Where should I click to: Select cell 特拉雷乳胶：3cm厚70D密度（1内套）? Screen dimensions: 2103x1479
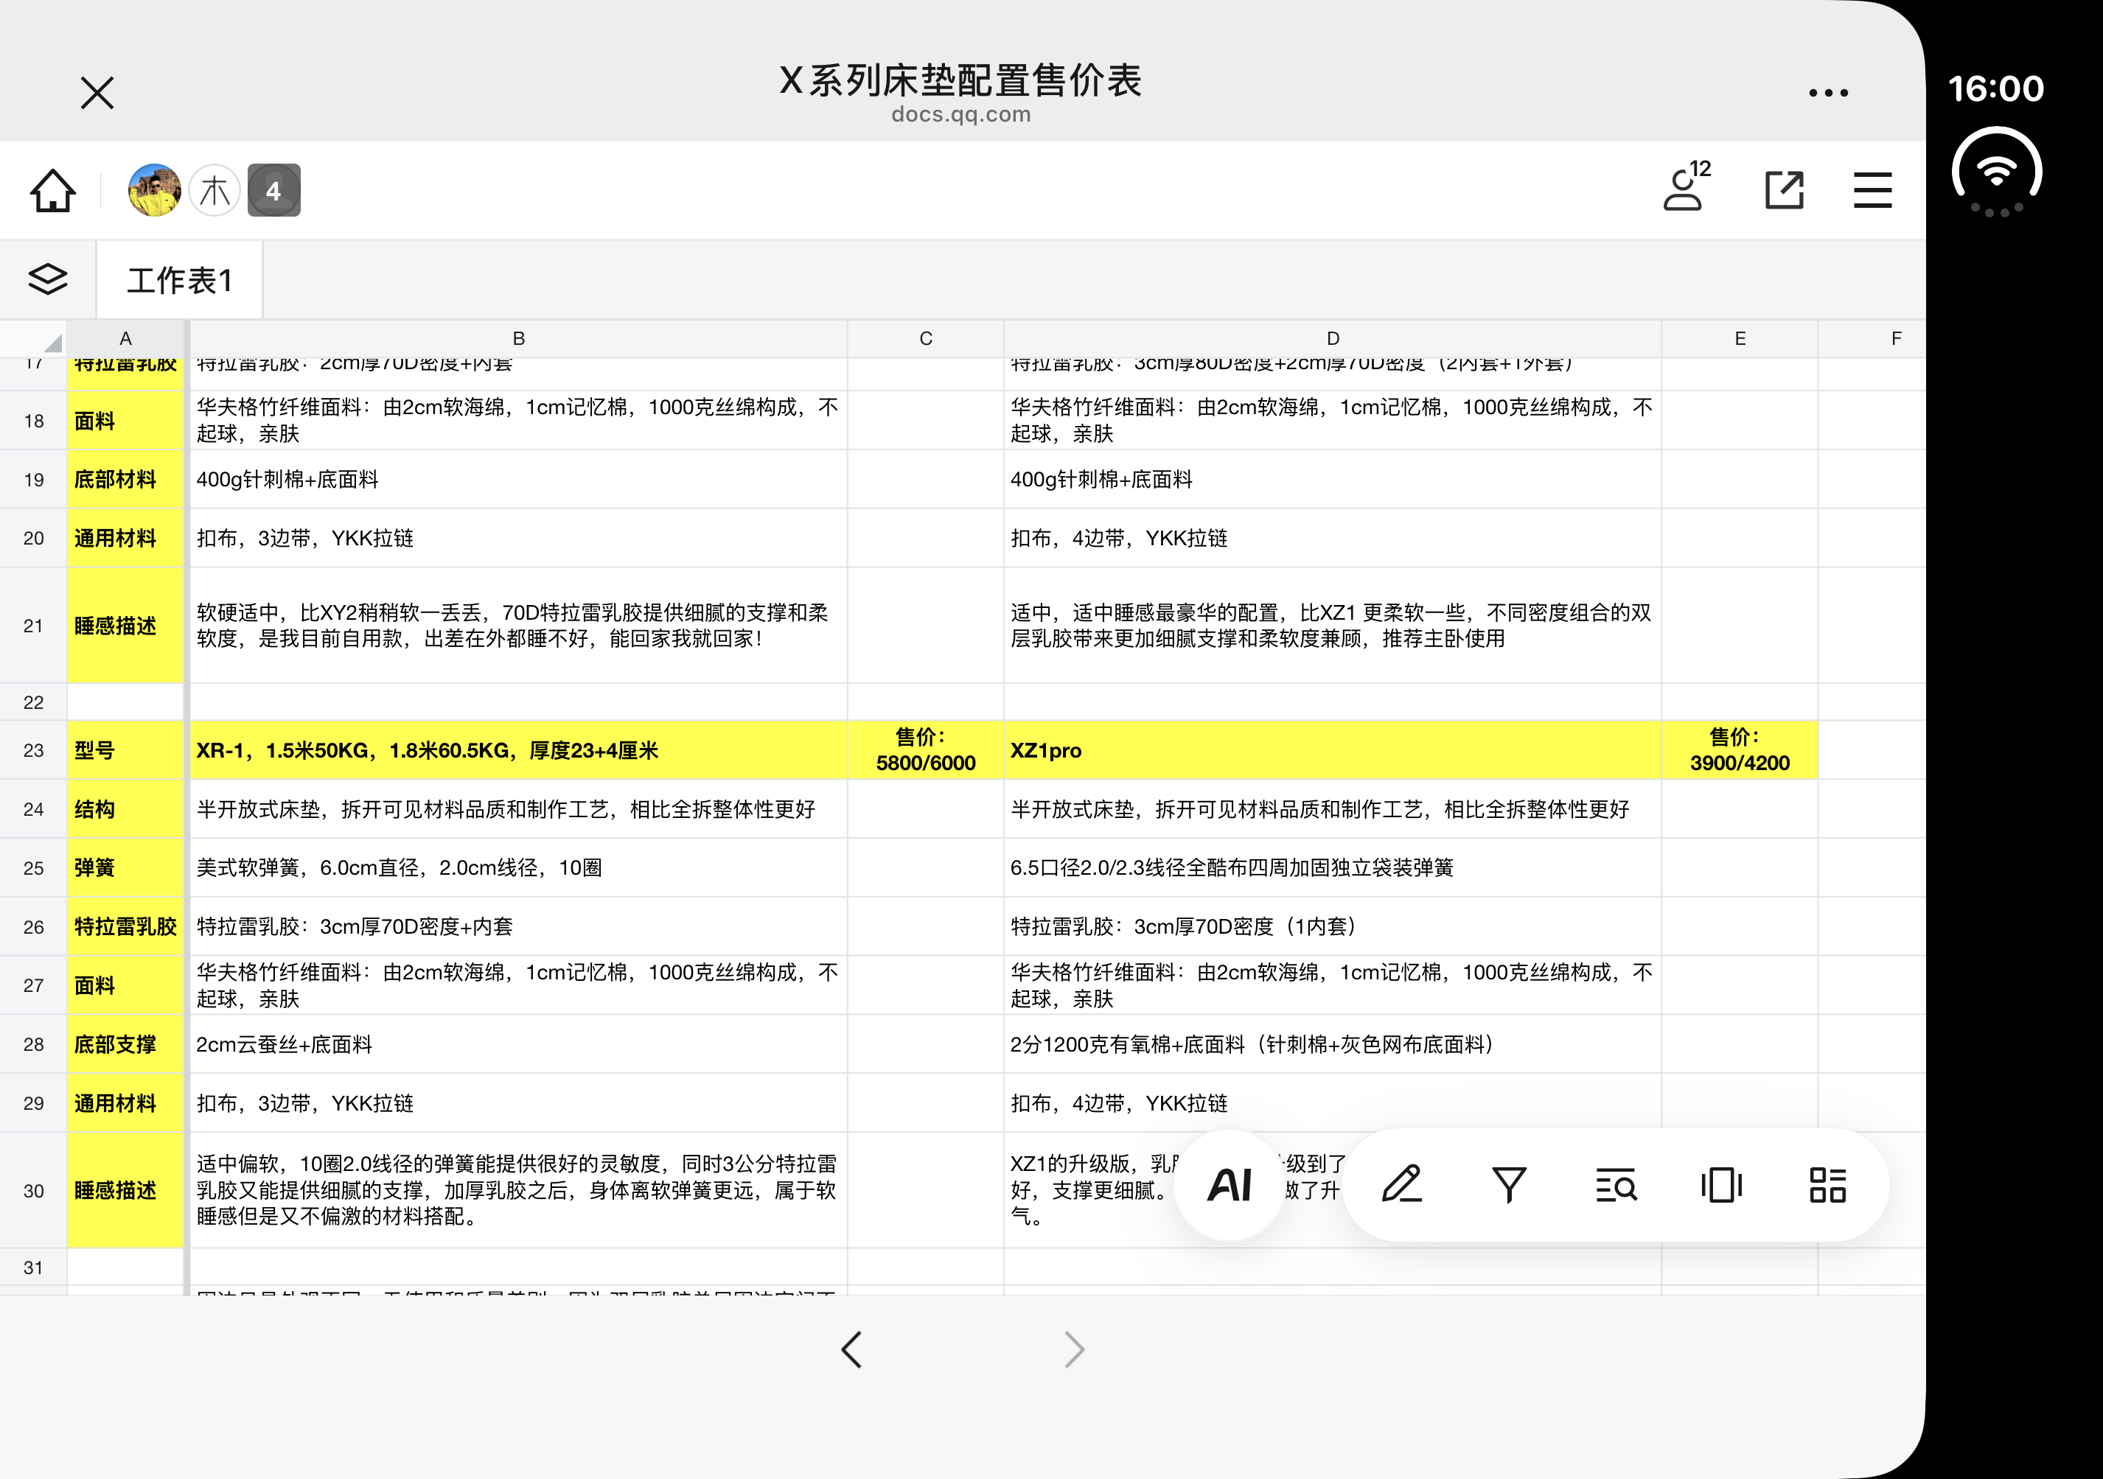coord(1333,926)
